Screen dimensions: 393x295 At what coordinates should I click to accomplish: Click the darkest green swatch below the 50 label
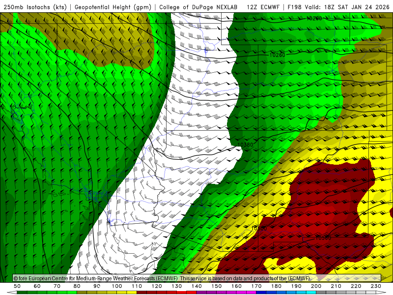[22, 292]
